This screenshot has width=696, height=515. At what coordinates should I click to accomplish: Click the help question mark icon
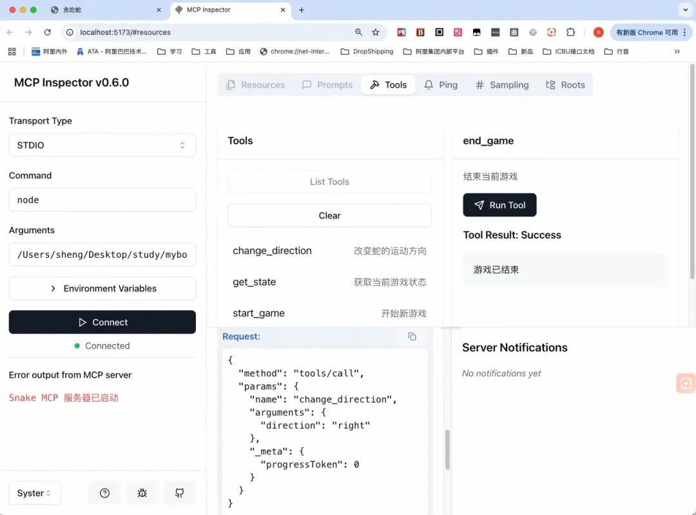(x=104, y=493)
